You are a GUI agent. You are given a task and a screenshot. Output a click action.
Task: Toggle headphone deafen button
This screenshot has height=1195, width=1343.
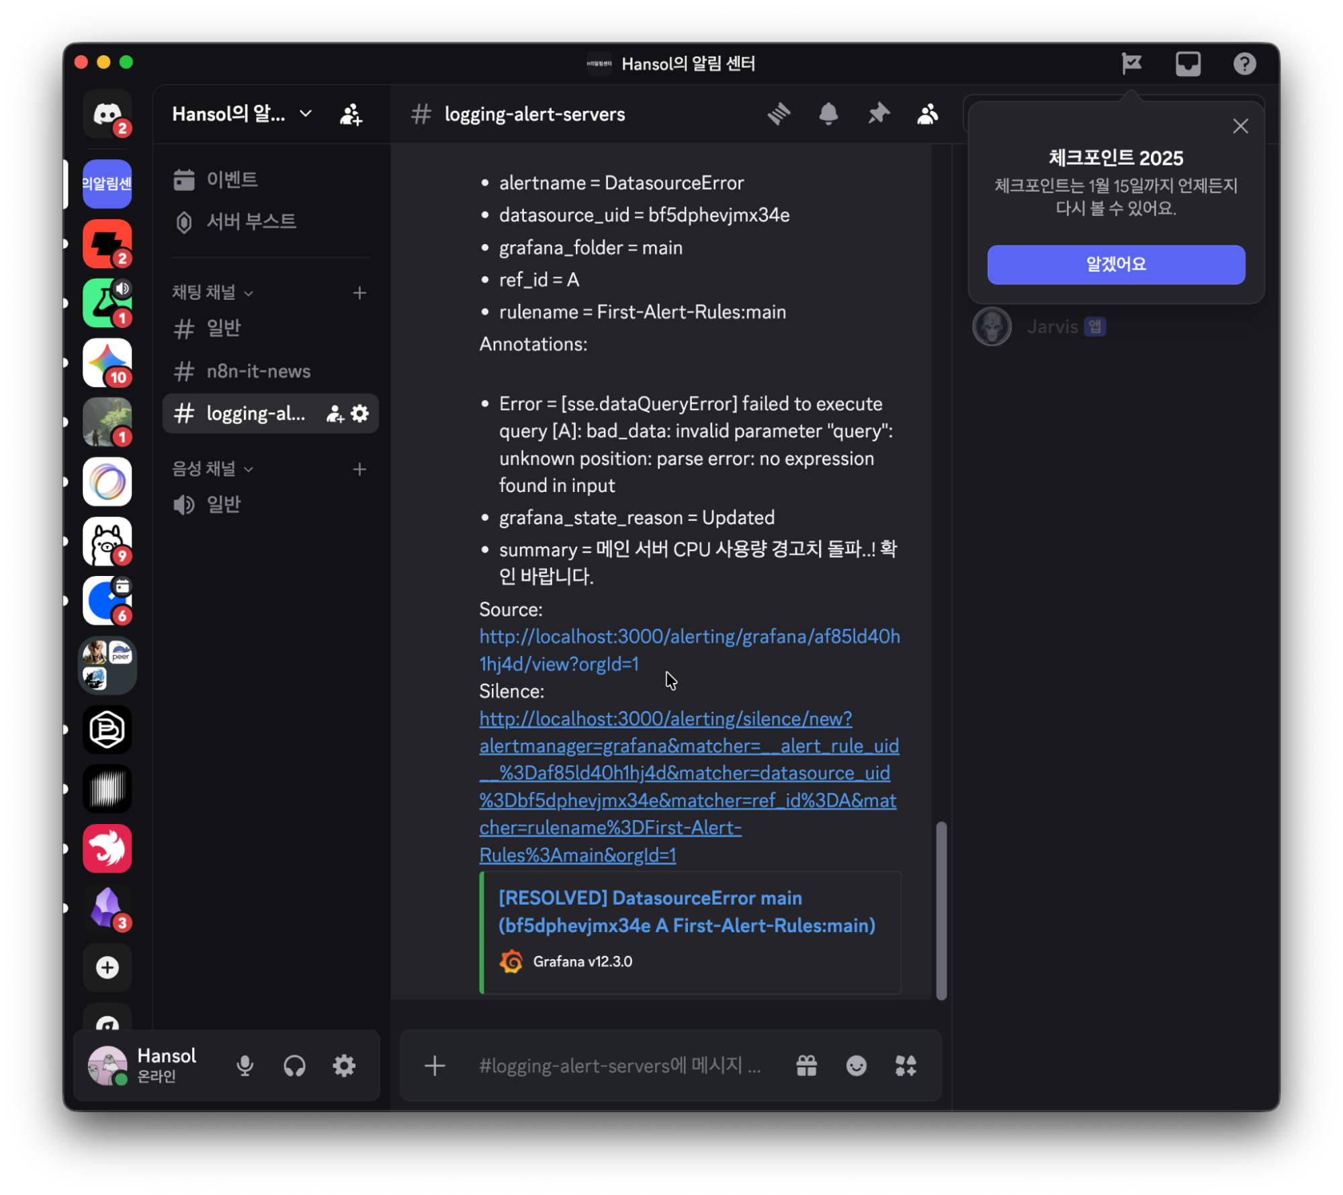pos(294,1065)
